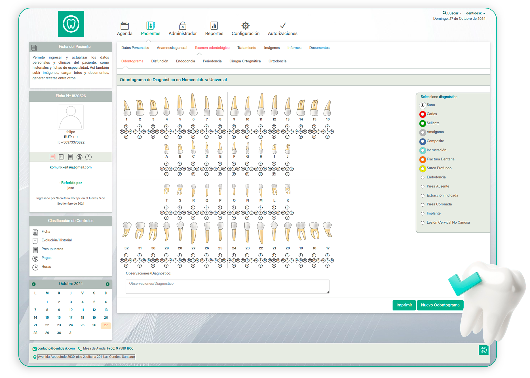Click the Buscar search icon

(444, 13)
